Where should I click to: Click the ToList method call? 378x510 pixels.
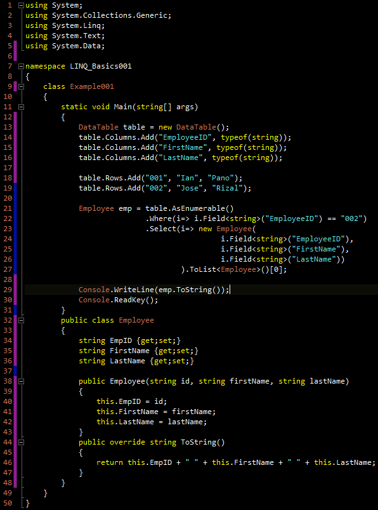point(203,270)
